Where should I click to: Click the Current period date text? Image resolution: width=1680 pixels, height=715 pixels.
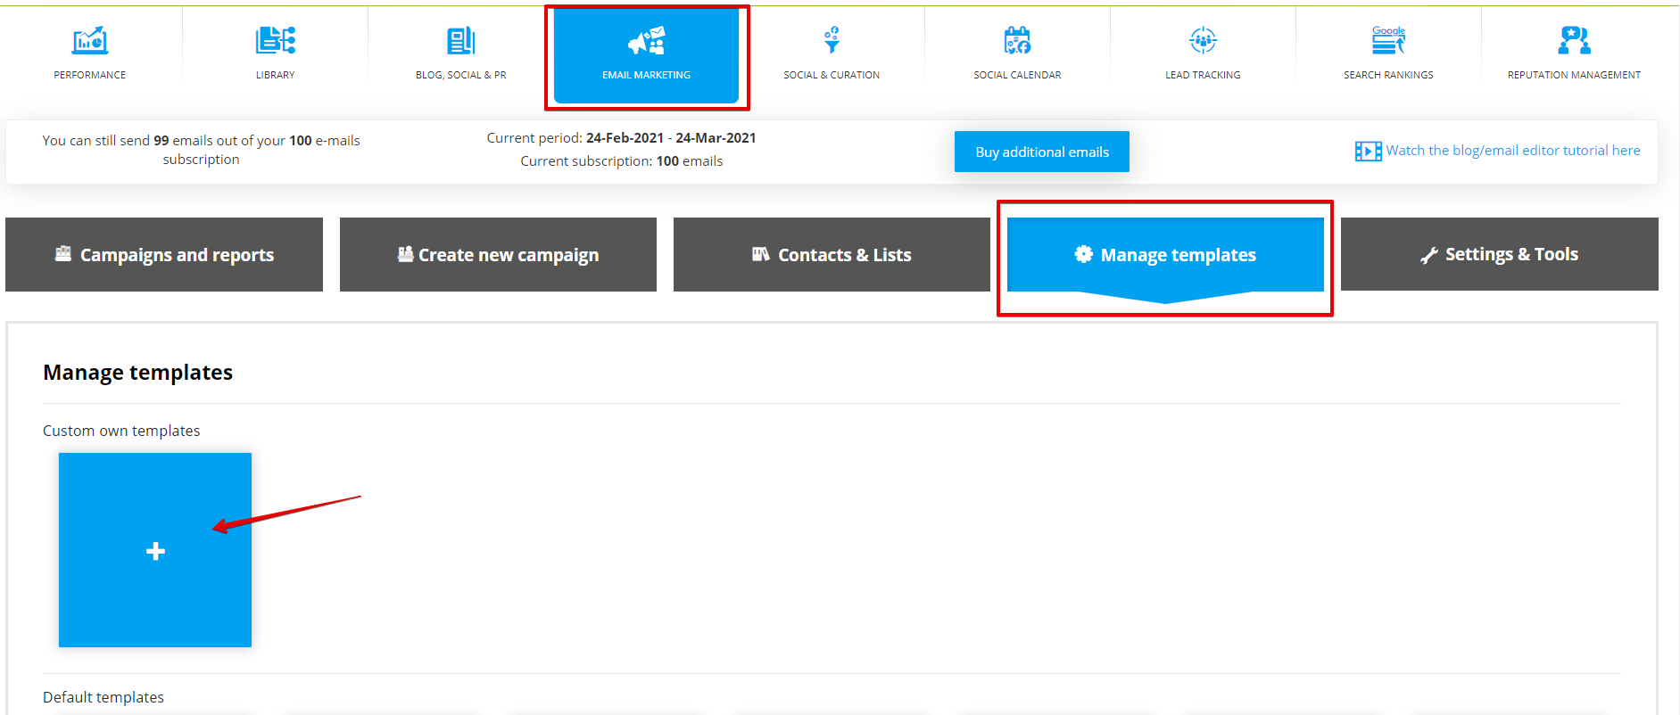[621, 138]
